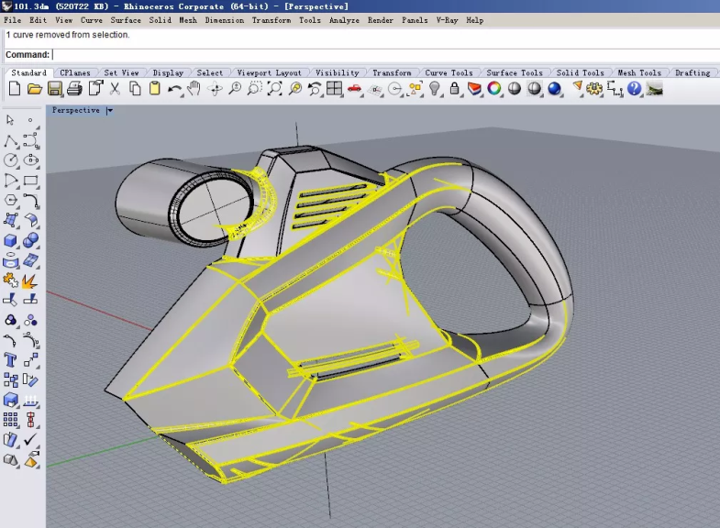Viewport: 720px width, 528px height.
Task: Click the Explode icon in the left toolbar
Action: click(30, 280)
